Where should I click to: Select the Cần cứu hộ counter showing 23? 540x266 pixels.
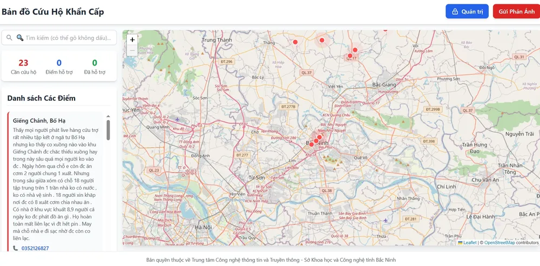[23, 66]
